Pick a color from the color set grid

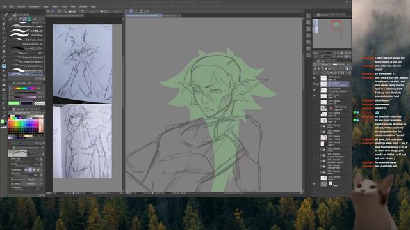click(26, 126)
